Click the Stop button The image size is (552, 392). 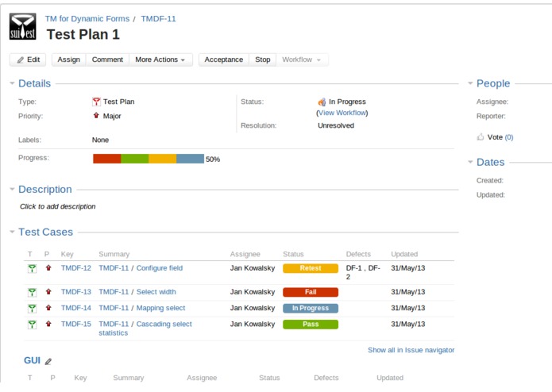[263, 60]
